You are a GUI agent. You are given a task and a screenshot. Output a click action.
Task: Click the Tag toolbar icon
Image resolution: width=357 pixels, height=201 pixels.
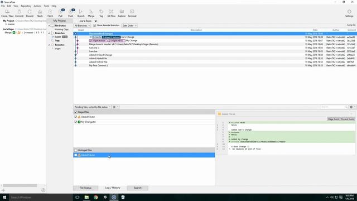pos(101,13)
